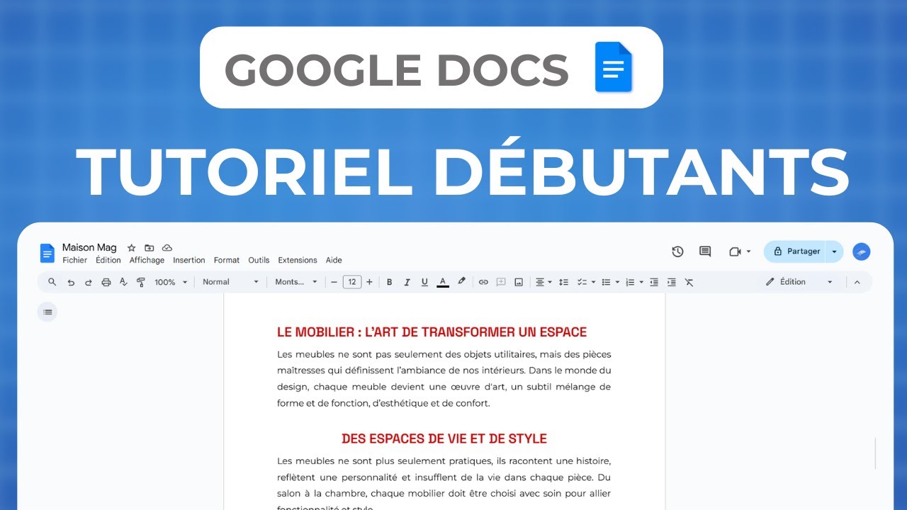Open the Édition mode dropdown
Image resolution: width=907 pixels, height=510 pixels.
tap(799, 282)
